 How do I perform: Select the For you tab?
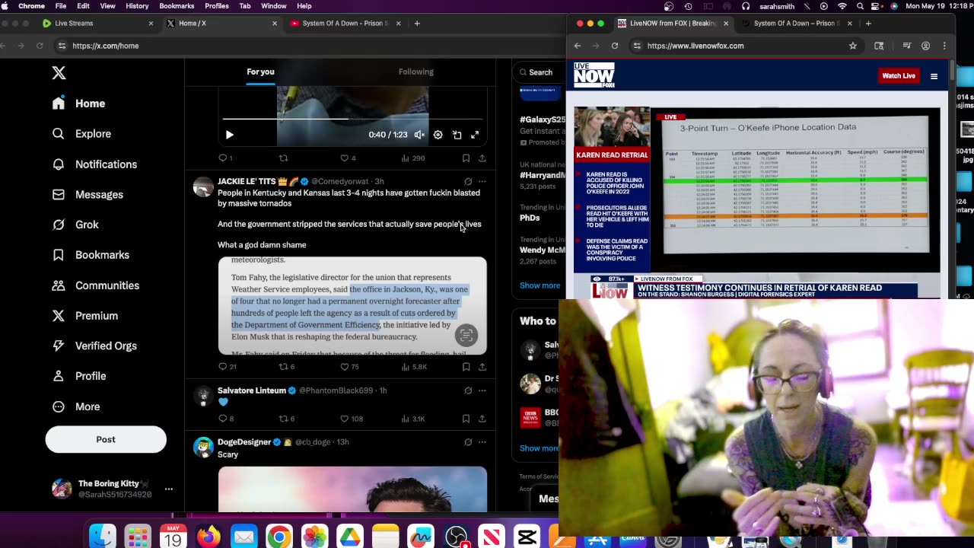pyautogui.click(x=260, y=72)
